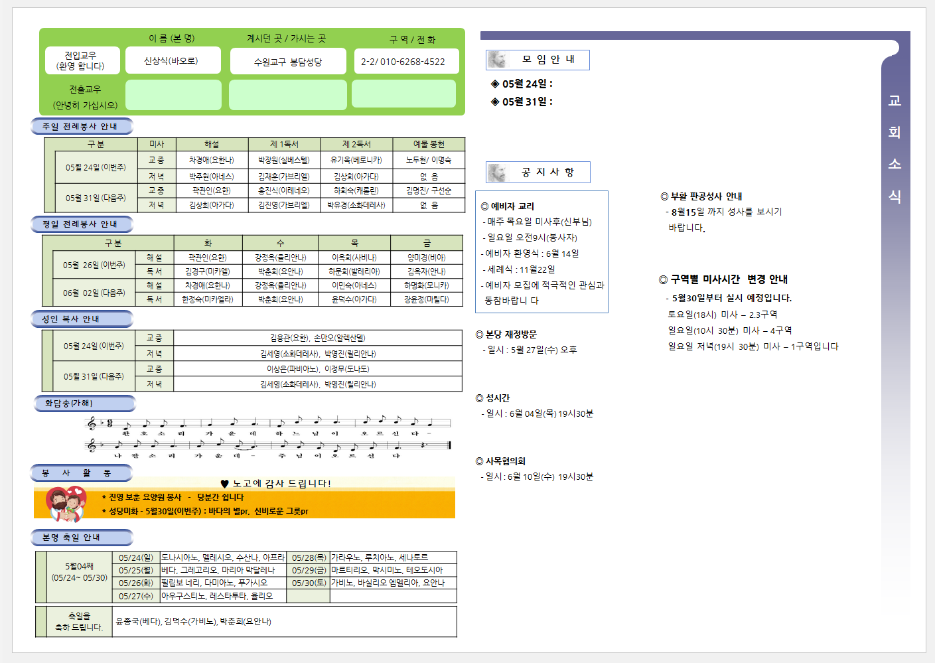
Task: Click the name 김경구(미카엘)
Action: pos(208,271)
